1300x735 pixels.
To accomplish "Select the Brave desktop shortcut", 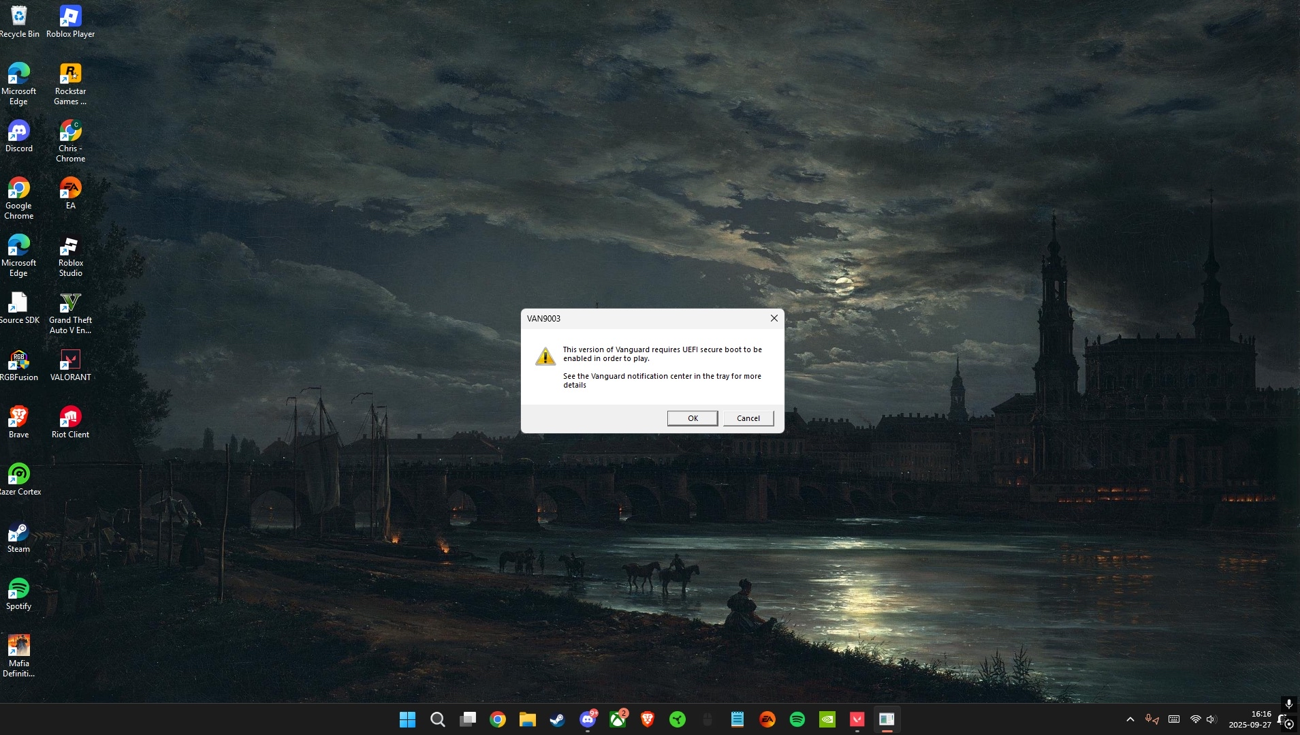I will pos(19,422).
